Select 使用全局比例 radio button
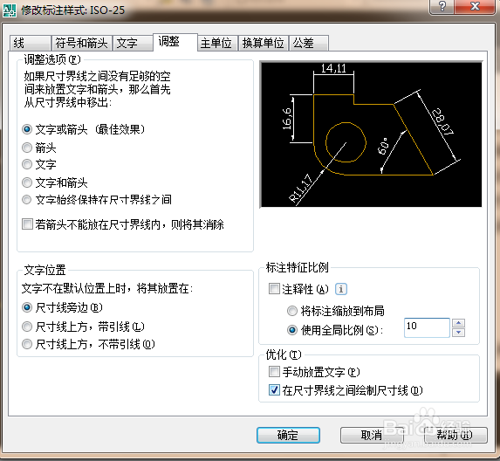This screenshot has width=500, height=461. [335, 330]
